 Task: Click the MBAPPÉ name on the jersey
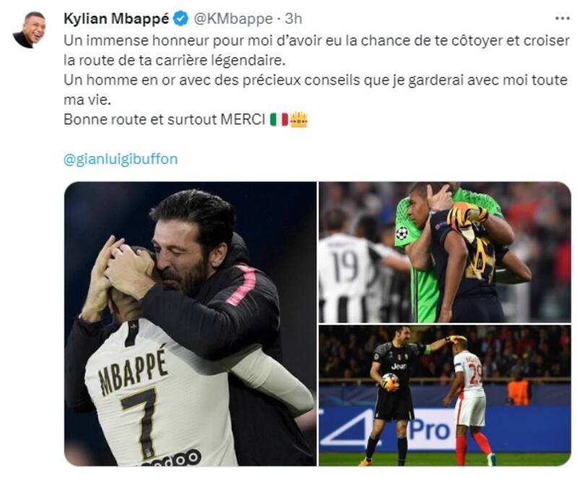pos(134,373)
